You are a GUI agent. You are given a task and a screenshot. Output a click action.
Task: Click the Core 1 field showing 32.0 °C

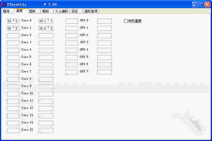coord(46,28)
